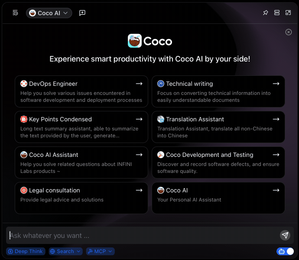Expand the MCP dropdown chevron

click(110, 251)
